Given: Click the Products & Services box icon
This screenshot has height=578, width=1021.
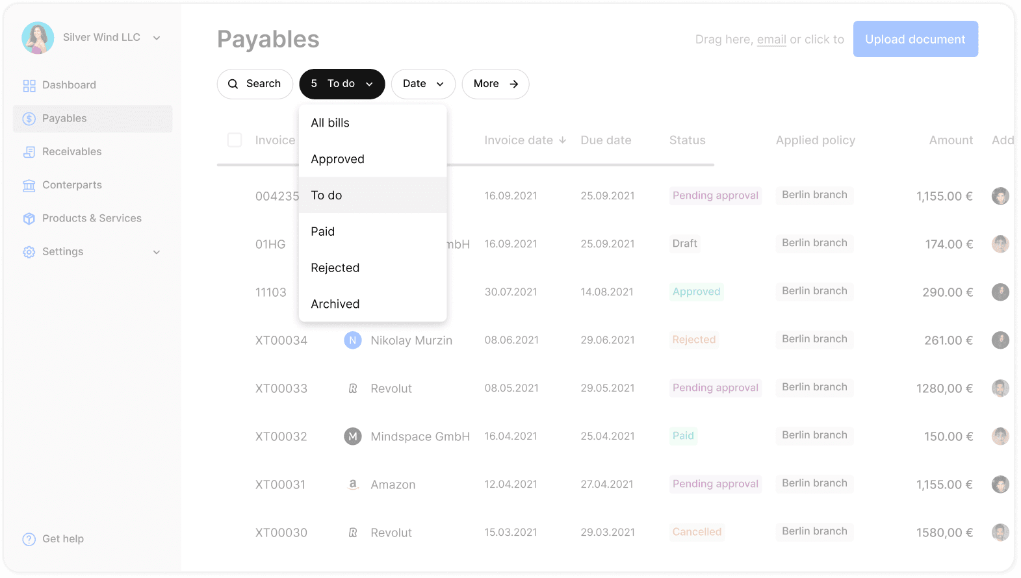Looking at the screenshot, I should click(x=29, y=219).
